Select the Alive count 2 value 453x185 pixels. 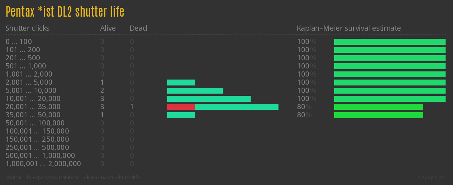tap(102, 91)
